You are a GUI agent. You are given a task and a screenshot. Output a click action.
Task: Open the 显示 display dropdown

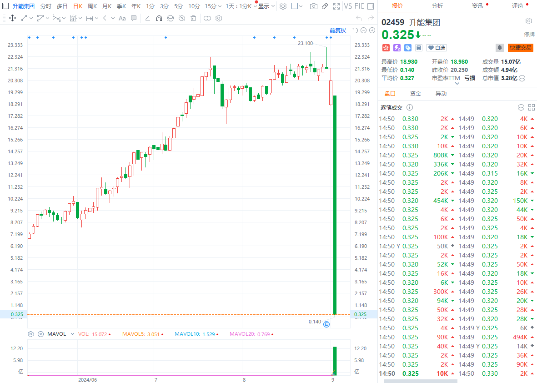(x=266, y=6)
